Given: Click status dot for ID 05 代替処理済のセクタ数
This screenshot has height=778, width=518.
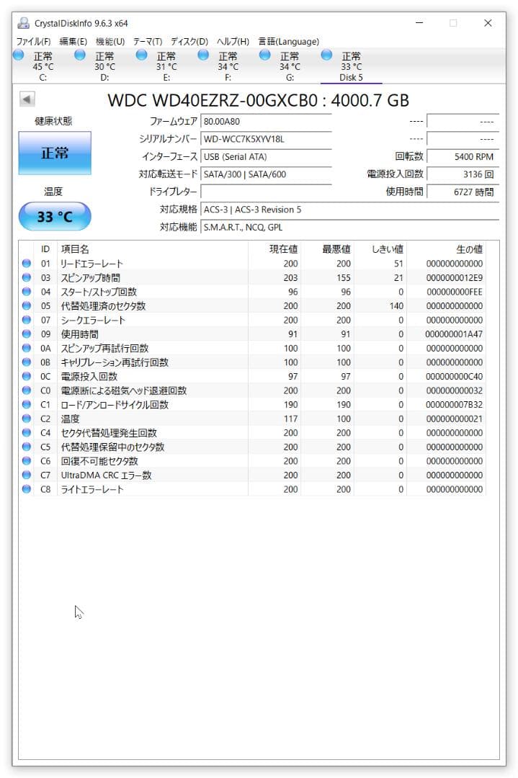Looking at the screenshot, I should (x=27, y=305).
